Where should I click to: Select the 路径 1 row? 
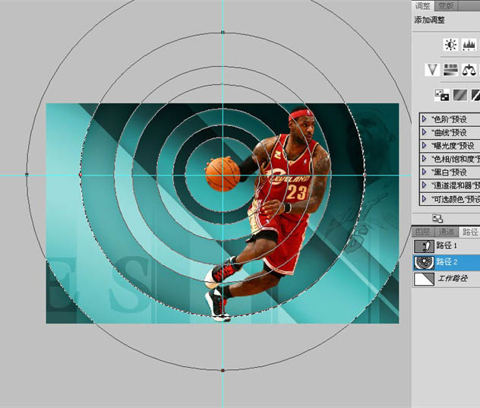pos(447,245)
